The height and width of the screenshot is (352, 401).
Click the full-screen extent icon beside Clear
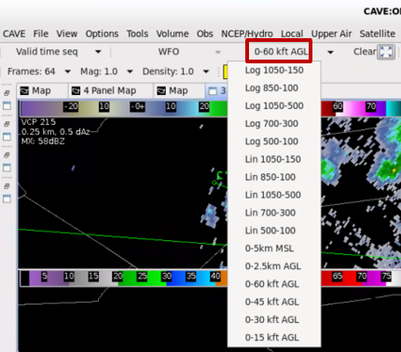[x=386, y=52]
